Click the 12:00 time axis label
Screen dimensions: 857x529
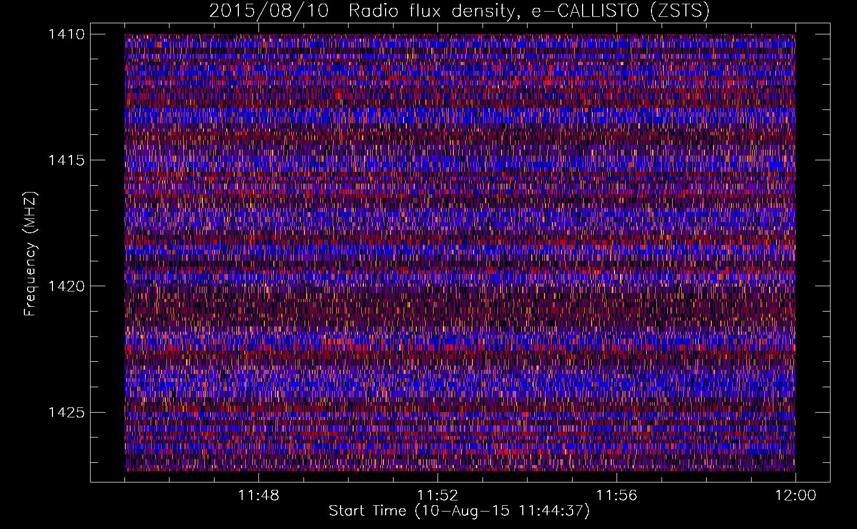pyautogui.click(x=796, y=496)
